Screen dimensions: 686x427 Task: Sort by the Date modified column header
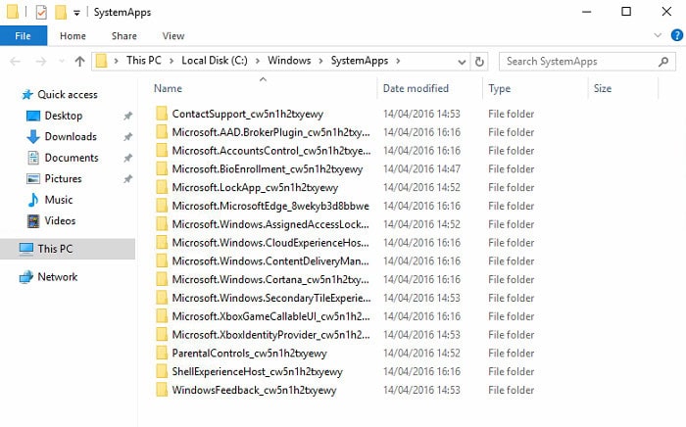click(416, 88)
